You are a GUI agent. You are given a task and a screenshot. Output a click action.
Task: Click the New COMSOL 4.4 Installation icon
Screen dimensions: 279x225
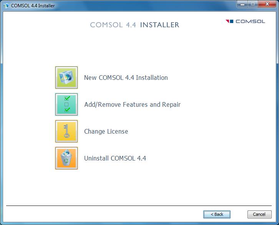(66, 78)
